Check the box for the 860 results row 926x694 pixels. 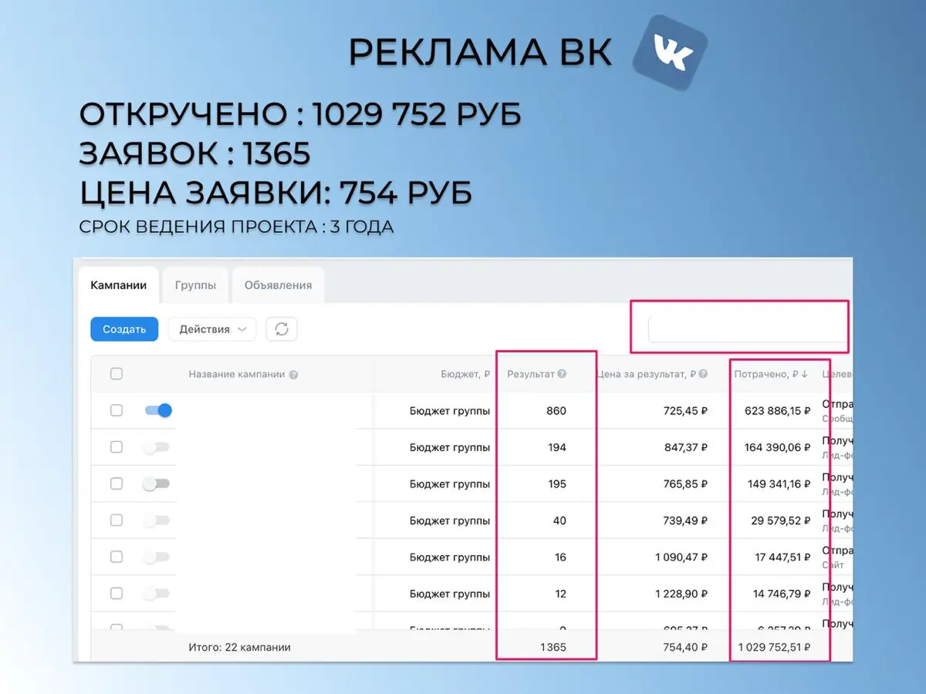(x=117, y=410)
